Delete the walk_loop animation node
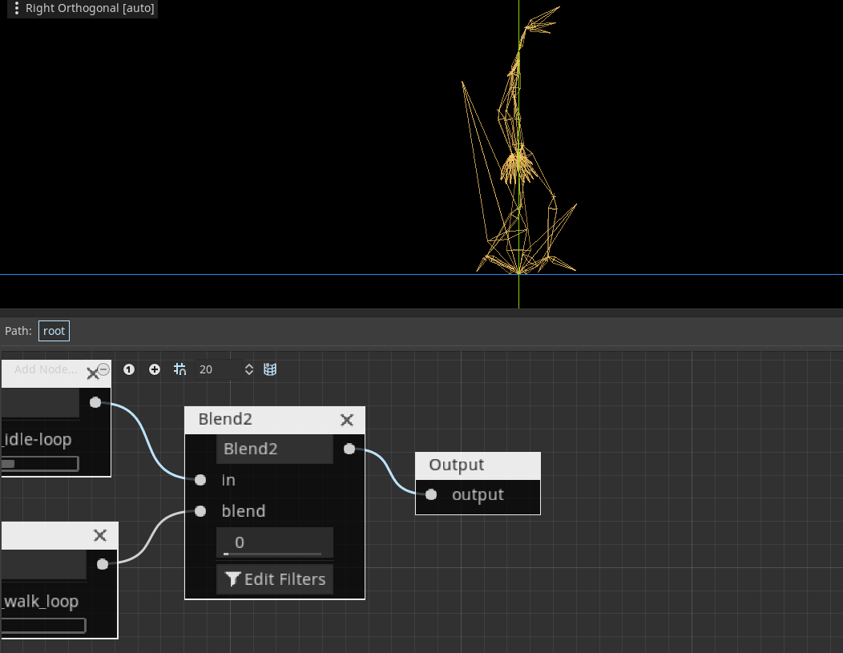 coord(99,535)
